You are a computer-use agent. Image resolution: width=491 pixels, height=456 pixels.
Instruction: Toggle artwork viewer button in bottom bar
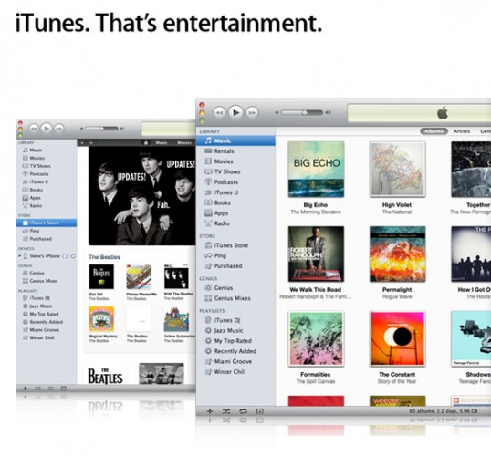(x=259, y=411)
